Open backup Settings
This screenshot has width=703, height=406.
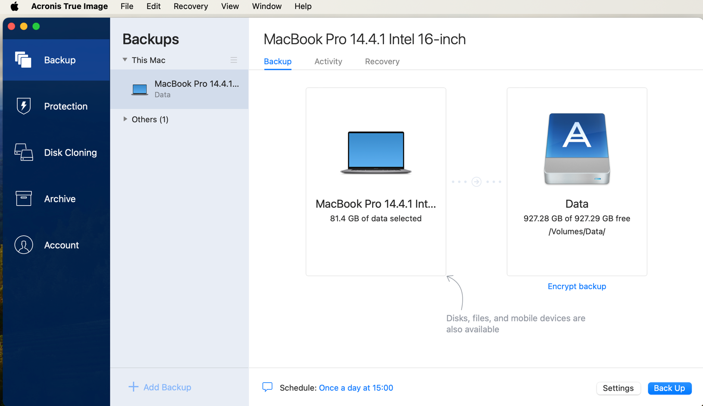(618, 388)
